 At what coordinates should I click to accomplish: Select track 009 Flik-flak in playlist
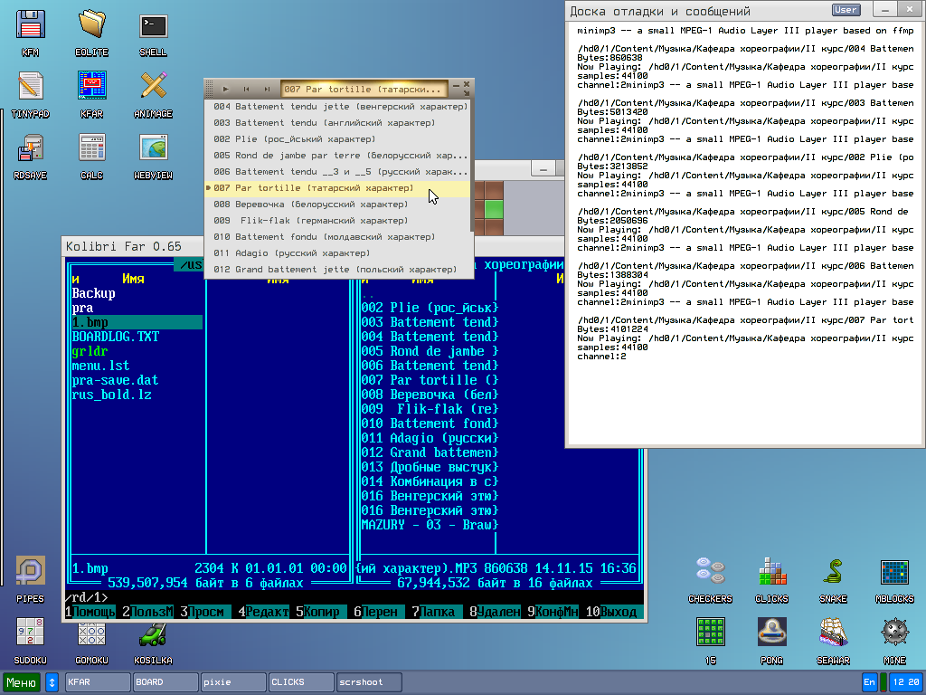pos(307,220)
